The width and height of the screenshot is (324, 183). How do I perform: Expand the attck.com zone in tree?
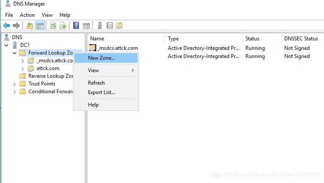pos(23,69)
